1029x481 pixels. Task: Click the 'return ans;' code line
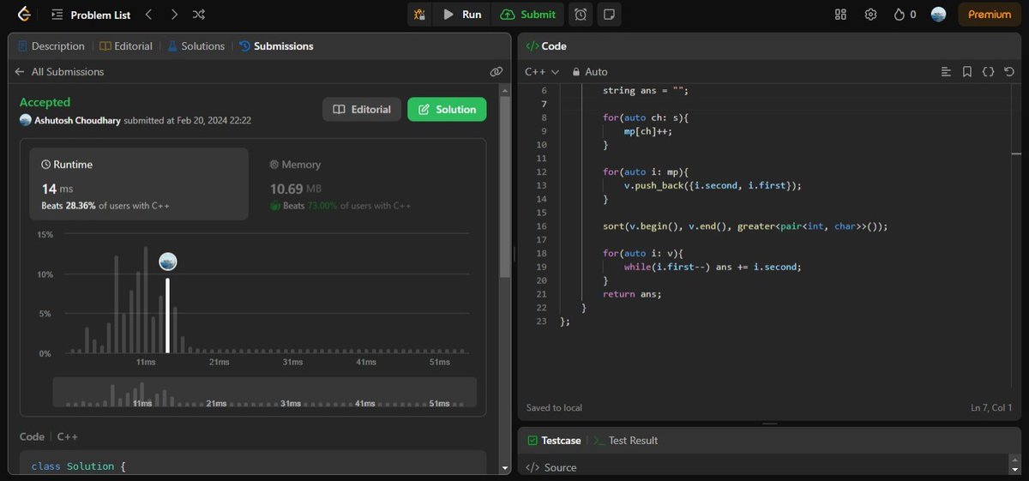click(632, 294)
